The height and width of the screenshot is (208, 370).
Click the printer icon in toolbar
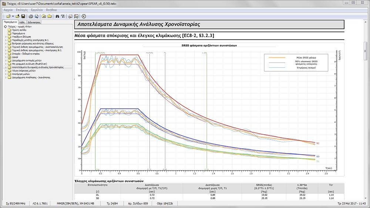pos(31,16)
